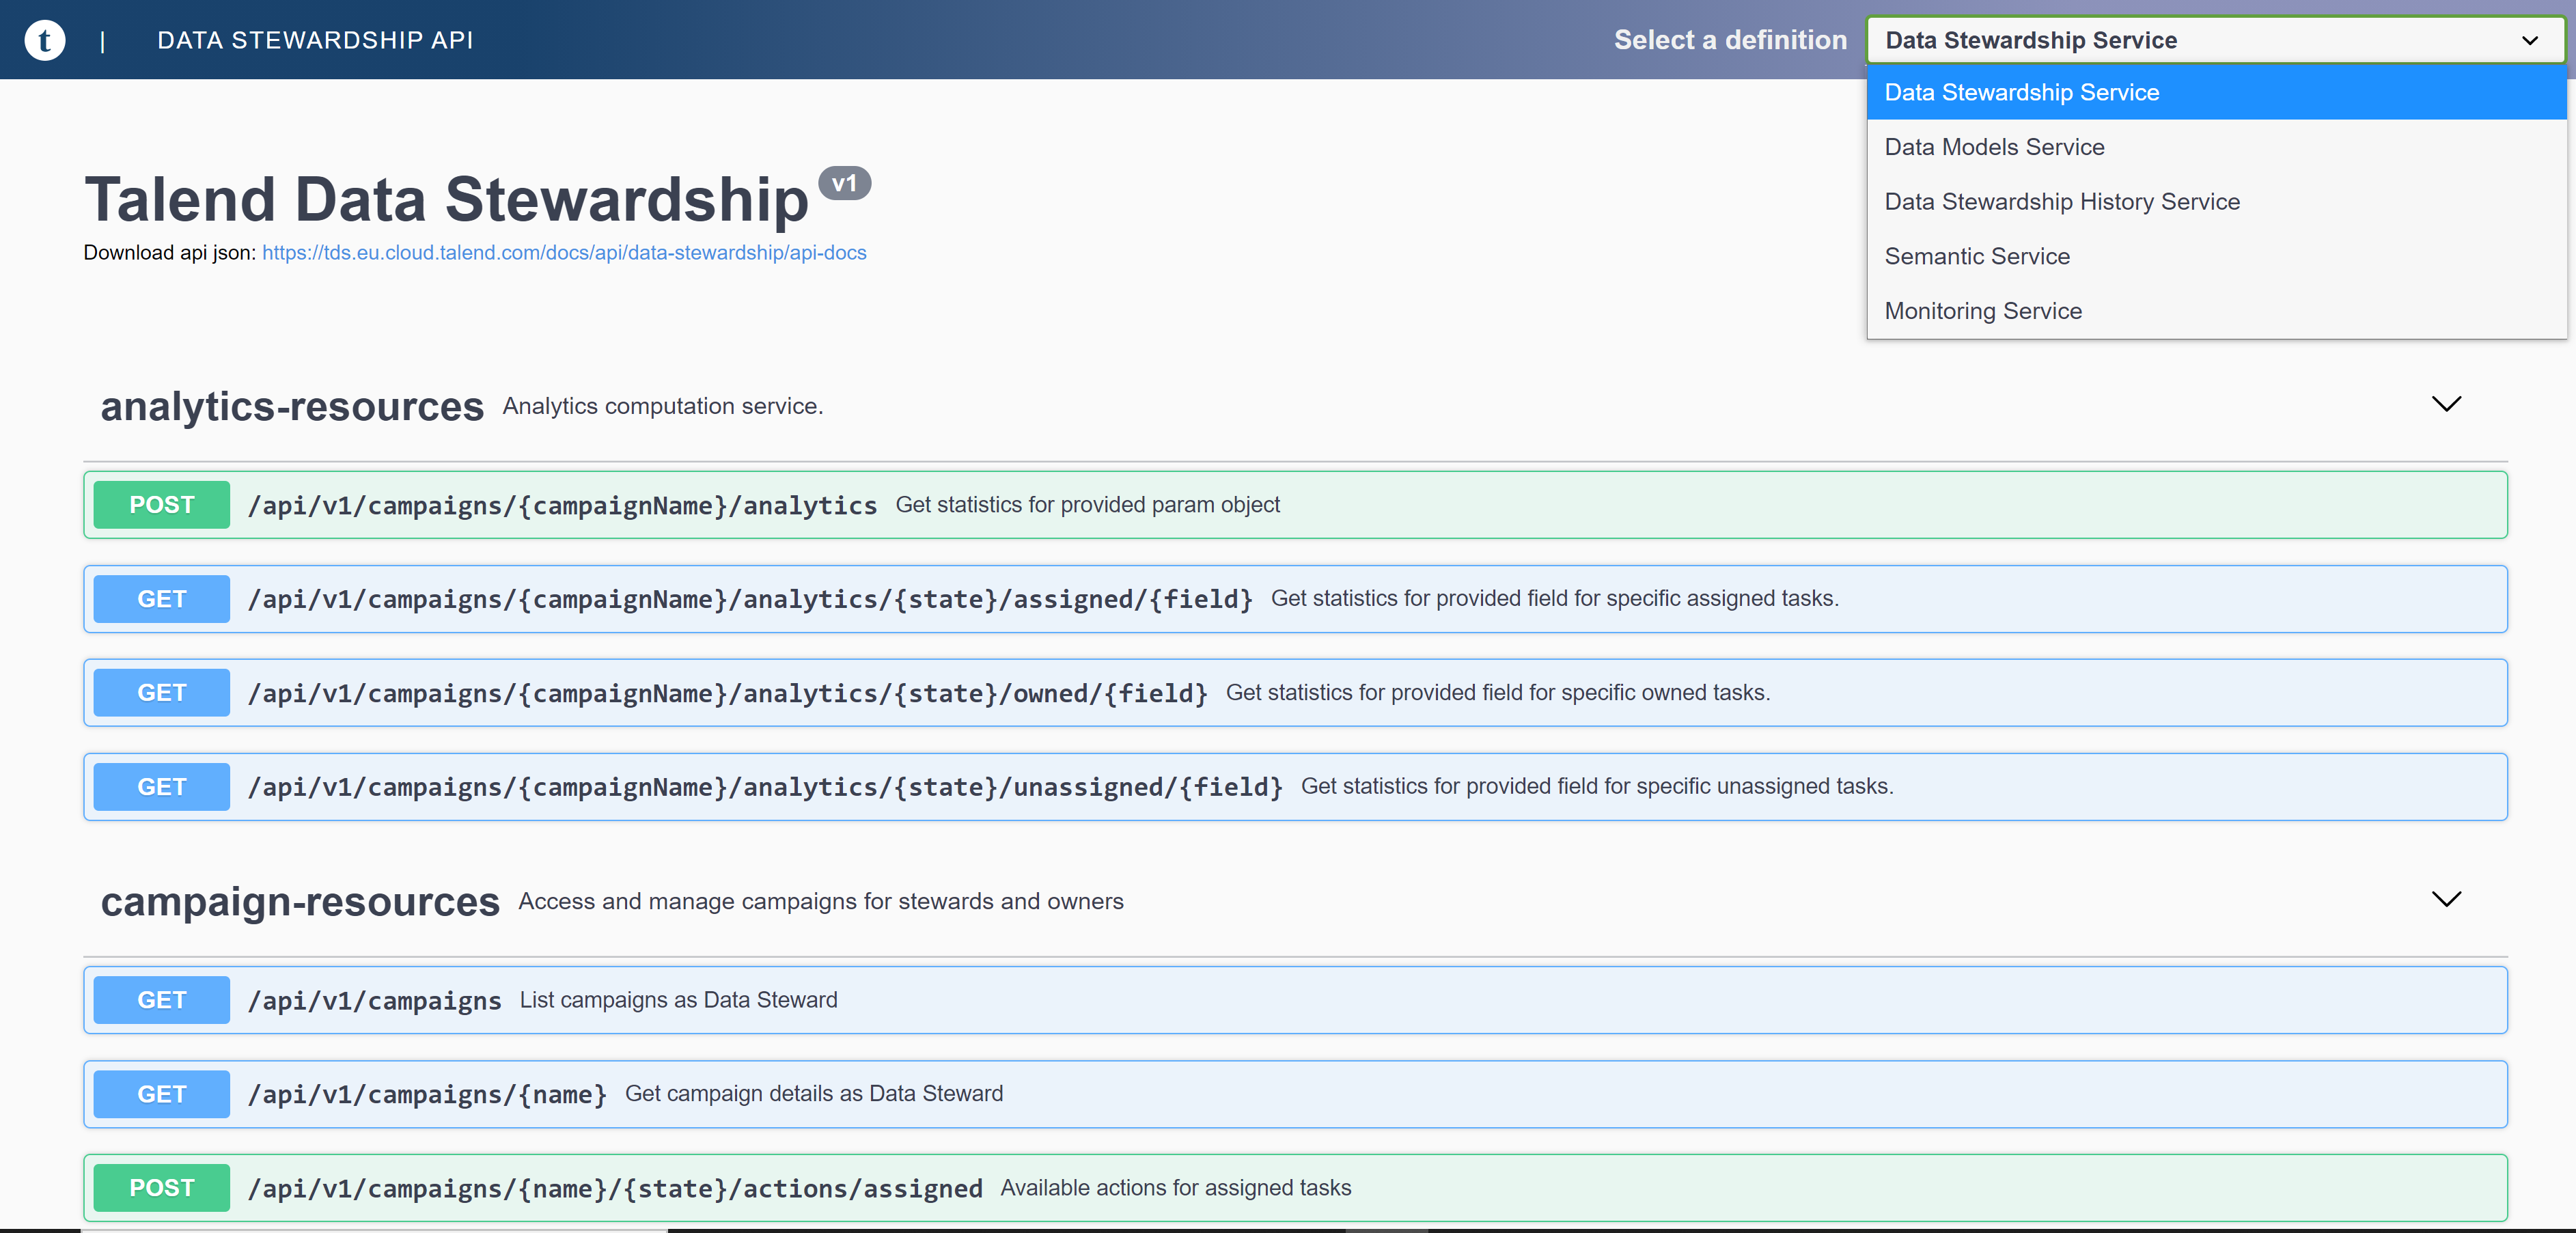The image size is (2576, 1233).
Task: Select Semantic Service from dropdown
Action: click(x=1978, y=256)
